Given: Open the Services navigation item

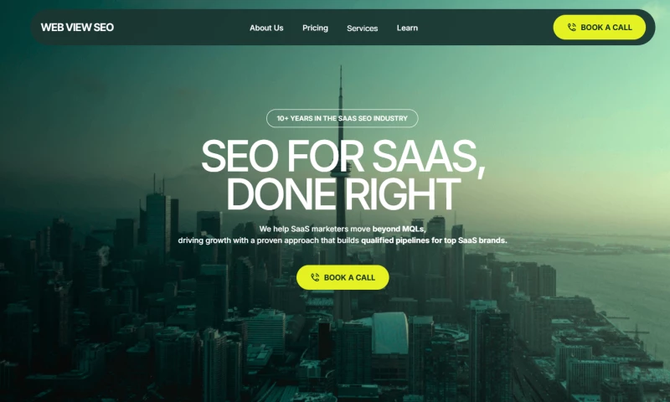Looking at the screenshot, I should (x=363, y=28).
